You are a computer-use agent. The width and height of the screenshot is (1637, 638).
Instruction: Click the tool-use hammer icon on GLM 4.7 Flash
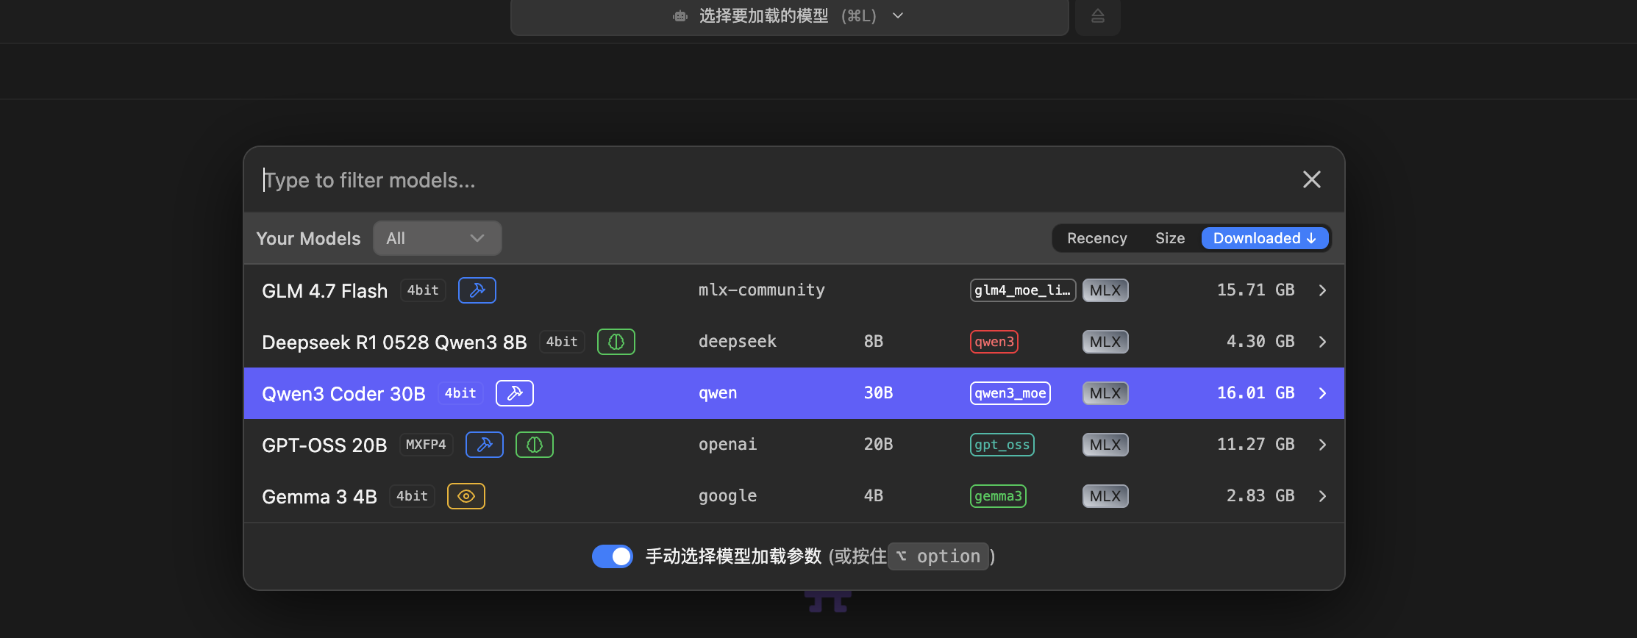(x=477, y=290)
